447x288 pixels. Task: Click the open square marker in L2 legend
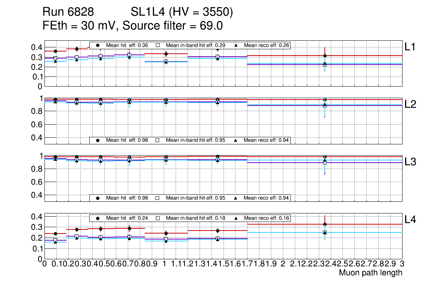point(157,140)
